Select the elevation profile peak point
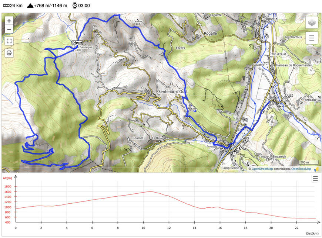The height and width of the screenshot is (238, 322). [x=151, y=191]
